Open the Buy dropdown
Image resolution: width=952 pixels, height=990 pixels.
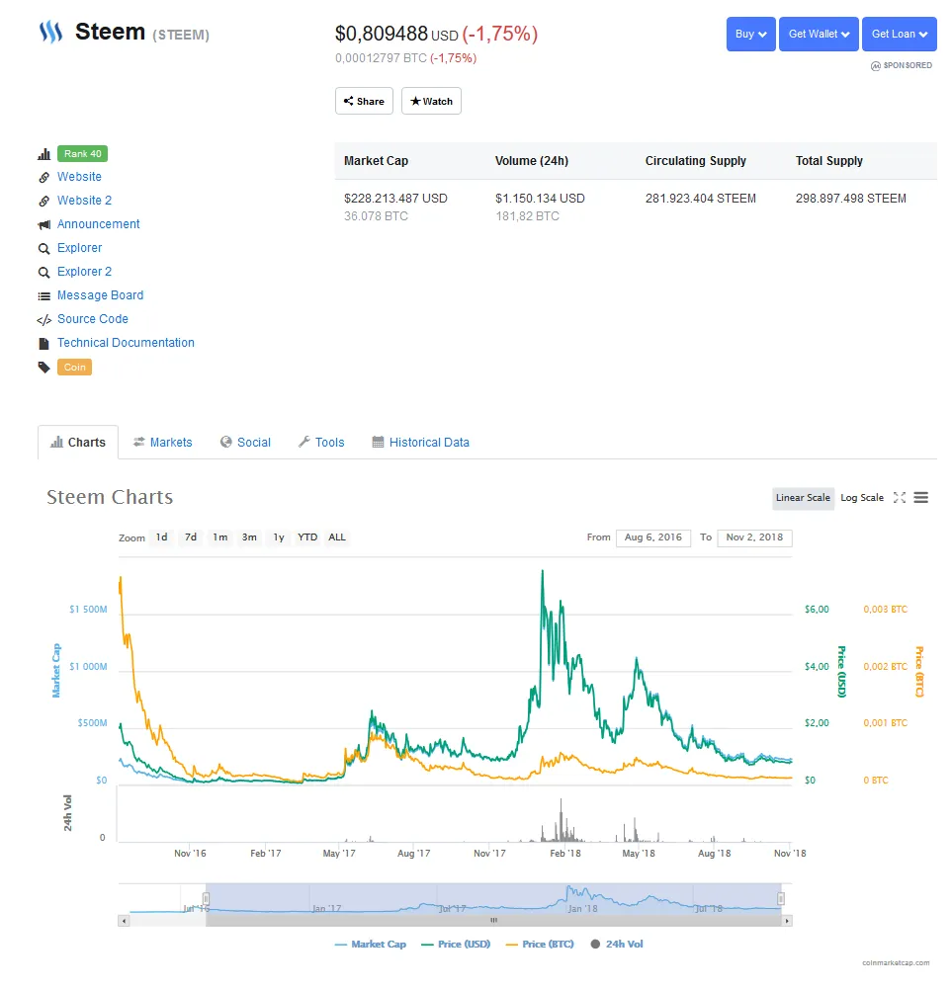(x=750, y=35)
